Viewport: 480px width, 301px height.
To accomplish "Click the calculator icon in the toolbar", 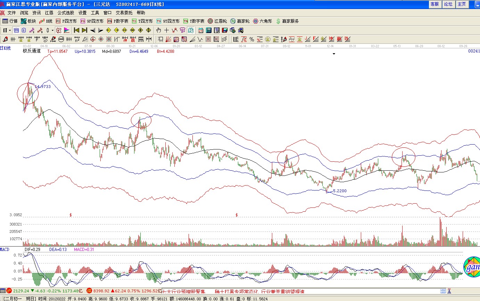I will point(209,30).
